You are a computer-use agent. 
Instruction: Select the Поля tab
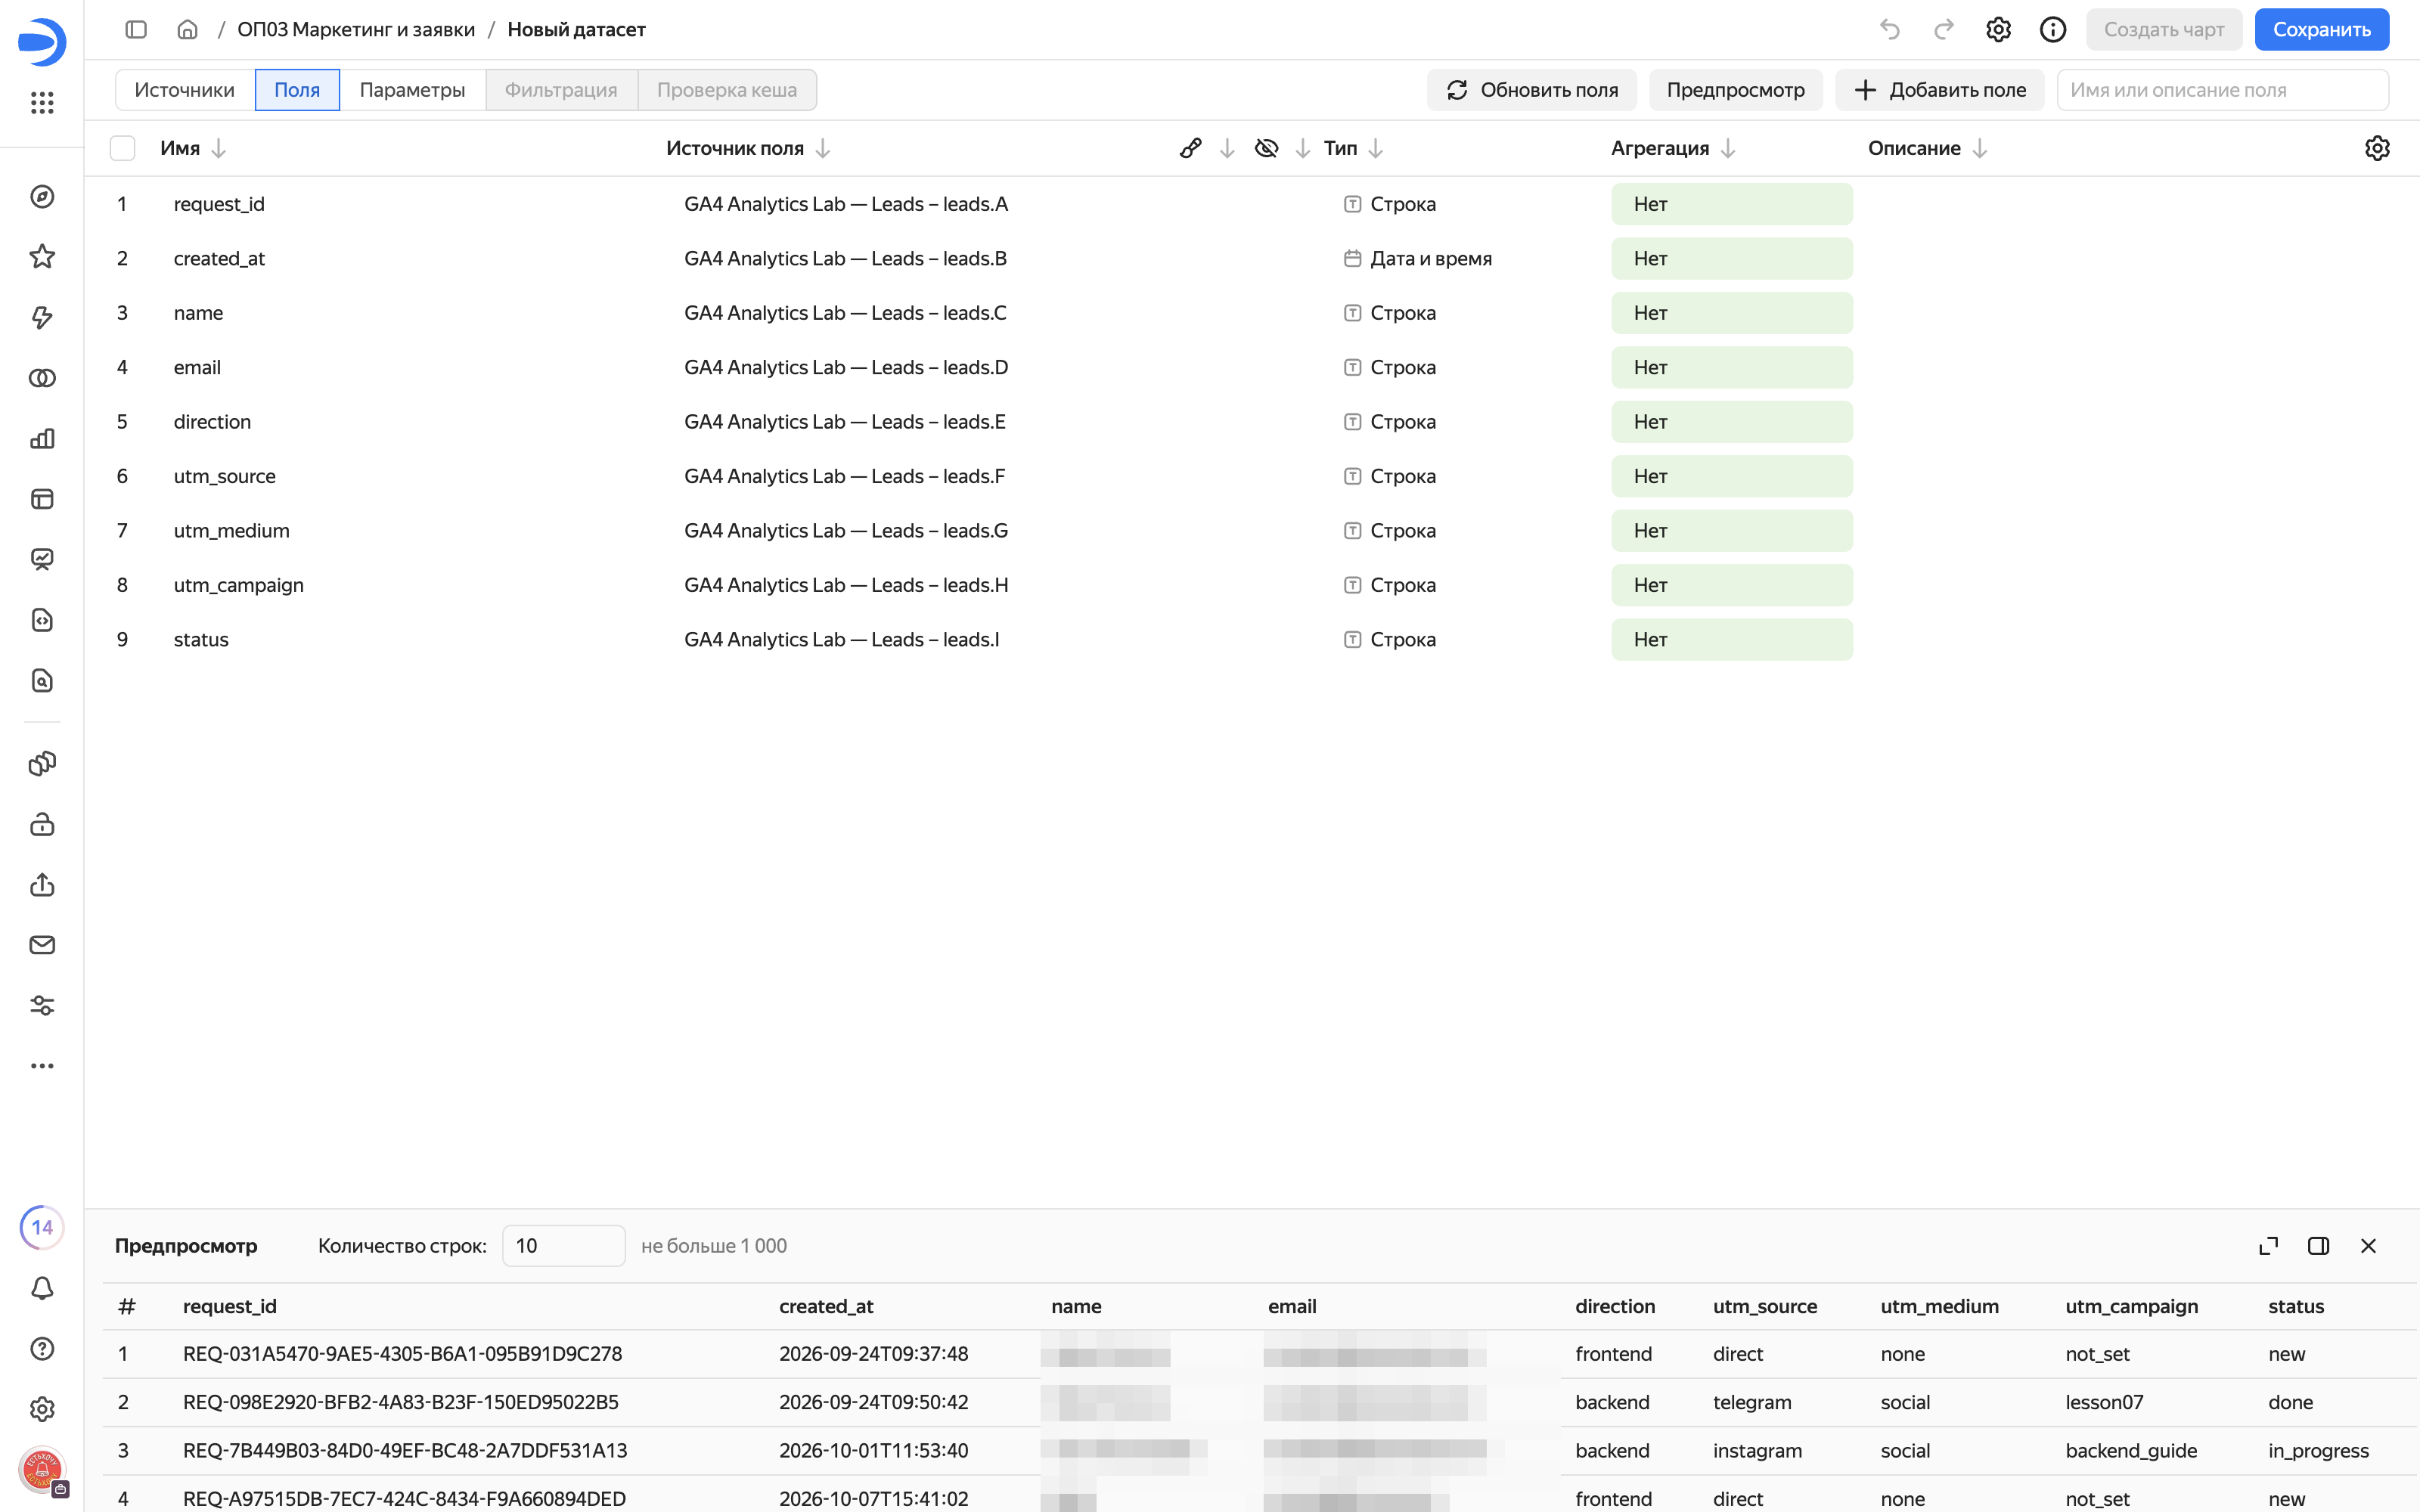coord(297,90)
